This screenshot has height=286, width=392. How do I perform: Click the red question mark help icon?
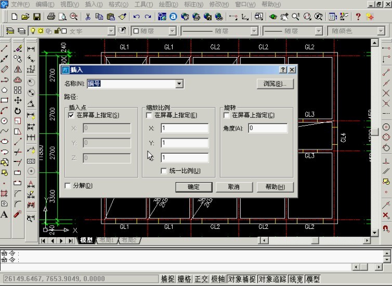click(x=358, y=17)
